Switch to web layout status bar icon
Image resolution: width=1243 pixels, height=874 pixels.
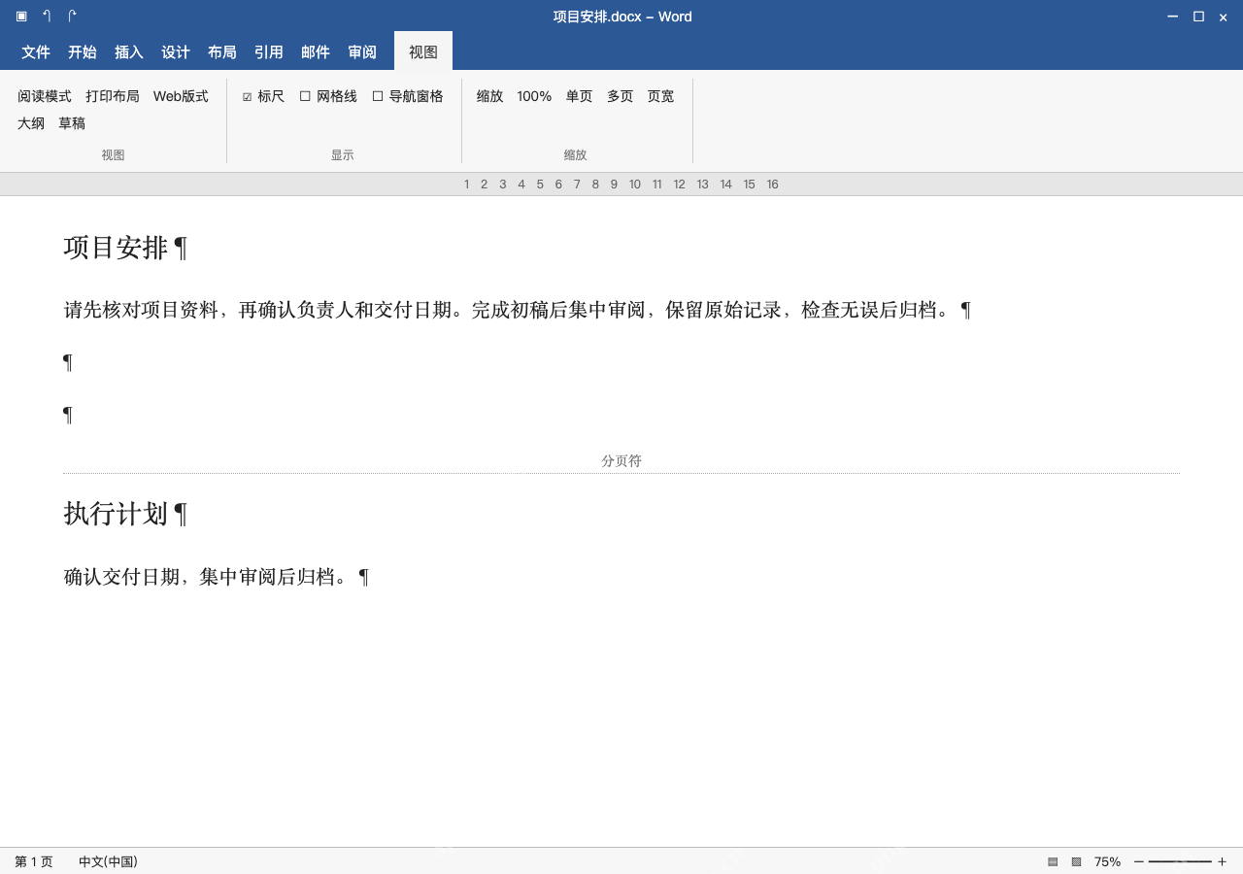click(1076, 861)
